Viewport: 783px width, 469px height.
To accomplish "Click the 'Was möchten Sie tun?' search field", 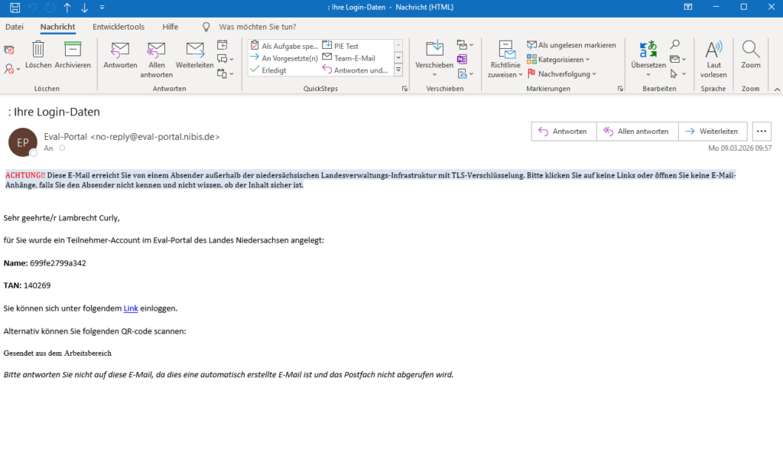I will 256,27.
